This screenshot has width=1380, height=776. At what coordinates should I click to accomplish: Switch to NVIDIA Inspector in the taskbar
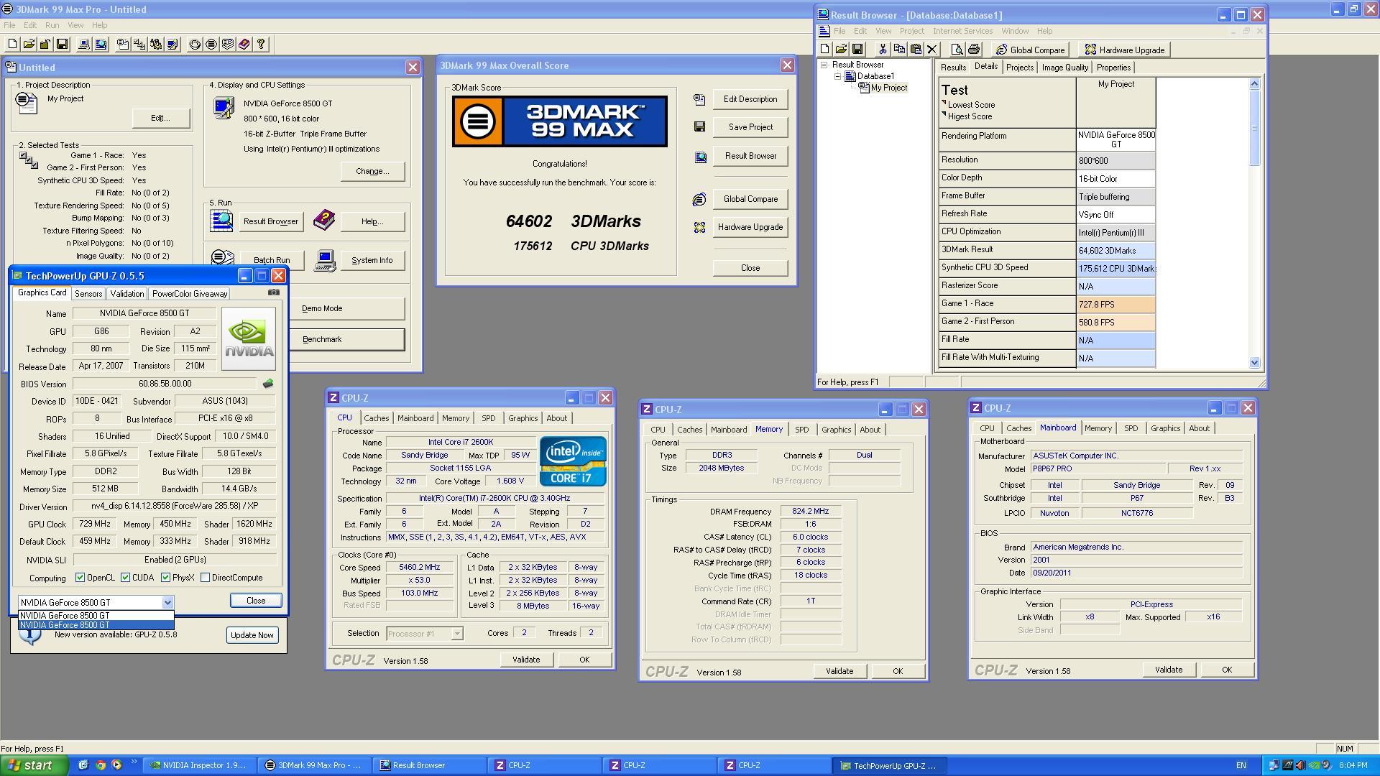(198, 765)
